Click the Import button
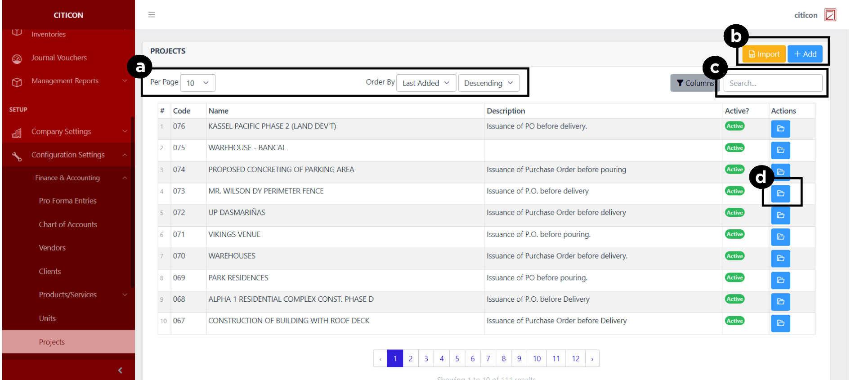The image size is (851, 380). click(763, 54)
